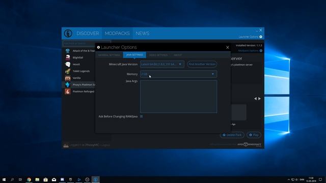The width and height of the screenshot is (326, 183).
Task: Select the Attack of the B-Team modpack icon
Action: coord(68,51)
